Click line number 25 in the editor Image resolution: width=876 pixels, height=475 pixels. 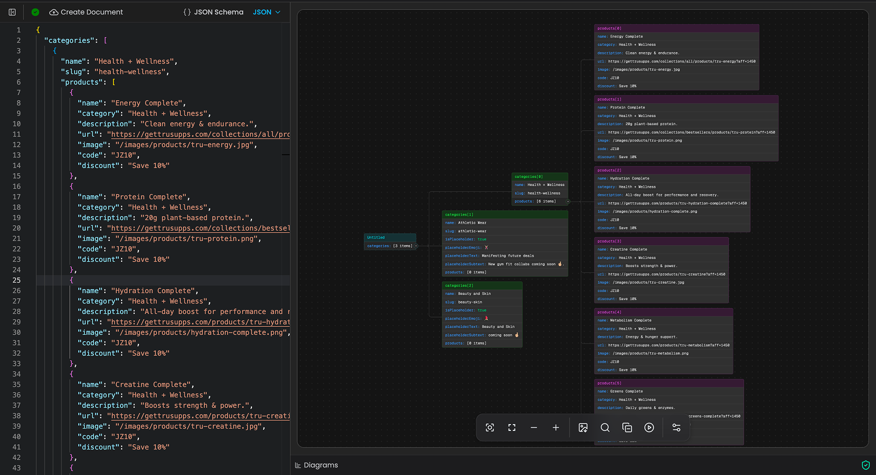coord(18,280)
